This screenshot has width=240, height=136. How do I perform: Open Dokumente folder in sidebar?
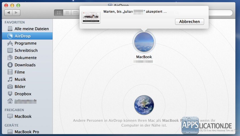click(27, 58)
